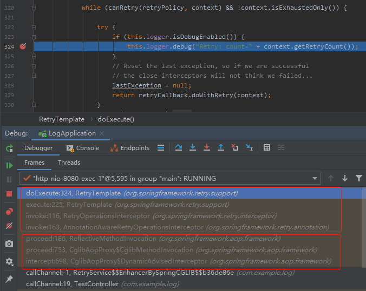Select the Threads tab

point(69,163)
